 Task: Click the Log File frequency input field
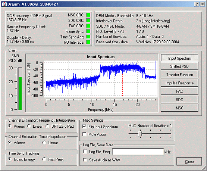pos(138,152)
